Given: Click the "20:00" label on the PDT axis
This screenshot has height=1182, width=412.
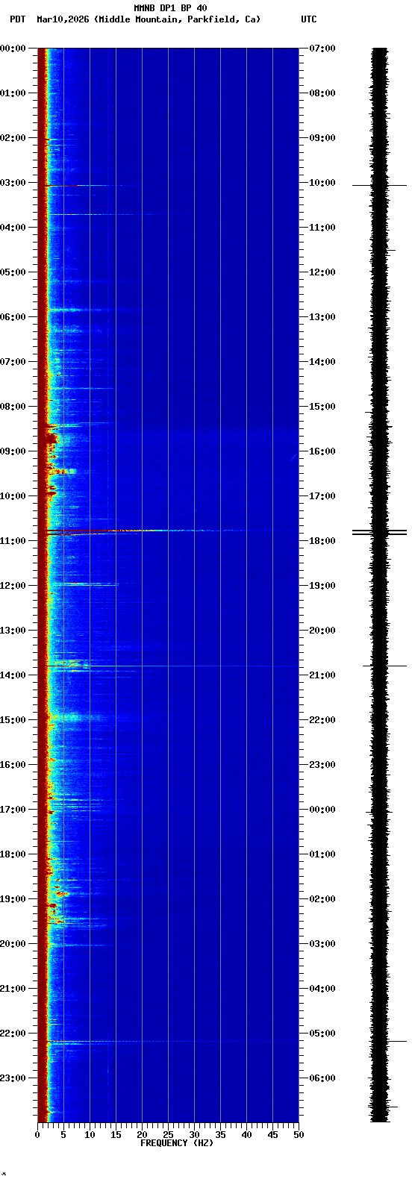Looking at the screenshot, I should tap(13, 944).
